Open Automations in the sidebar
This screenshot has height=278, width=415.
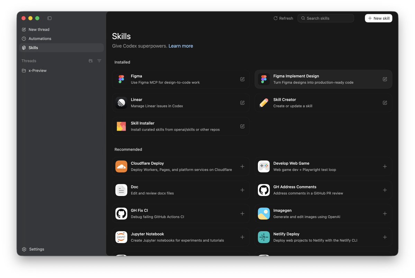tap(61, 39)
